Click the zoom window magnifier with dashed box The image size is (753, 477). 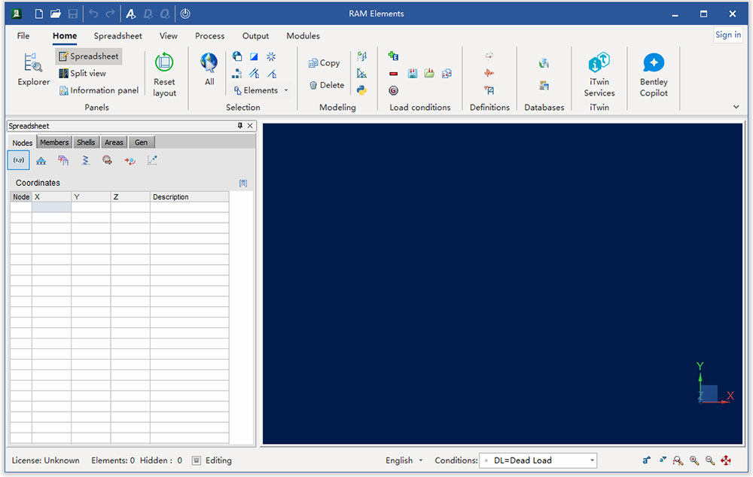pyautogui.click(x=678, y=460)
